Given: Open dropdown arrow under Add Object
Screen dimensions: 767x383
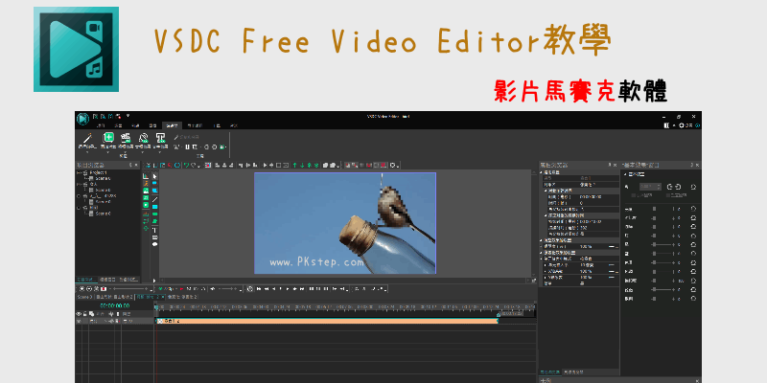Looking at the screenshot, I should (x=108, y=152).
